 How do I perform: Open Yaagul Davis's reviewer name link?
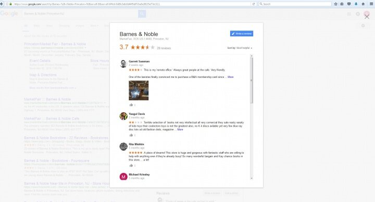(x=137, y=114)
